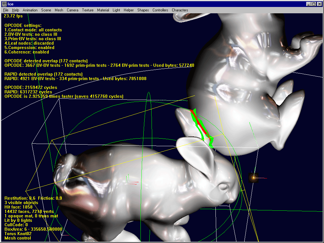Open the Mesh menu
The height and width of the screenshot is (243, 324).
click(59, 10)
